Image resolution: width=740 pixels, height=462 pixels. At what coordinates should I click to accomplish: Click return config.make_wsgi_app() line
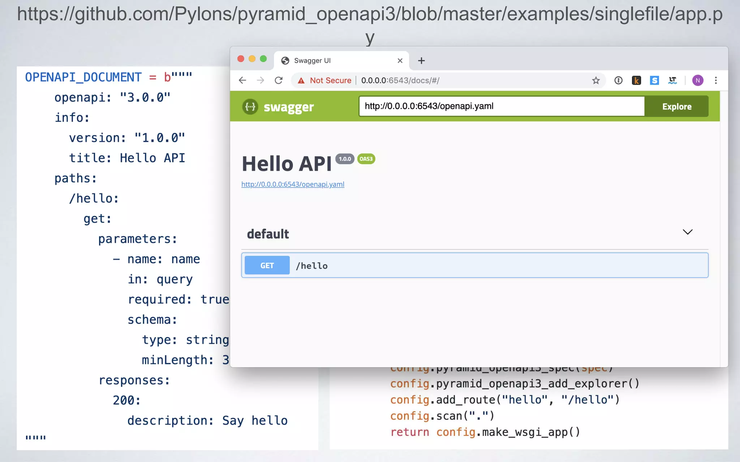[485, 432]
